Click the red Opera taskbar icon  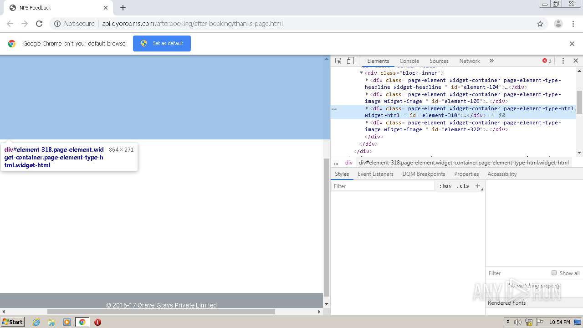point(97,322)
